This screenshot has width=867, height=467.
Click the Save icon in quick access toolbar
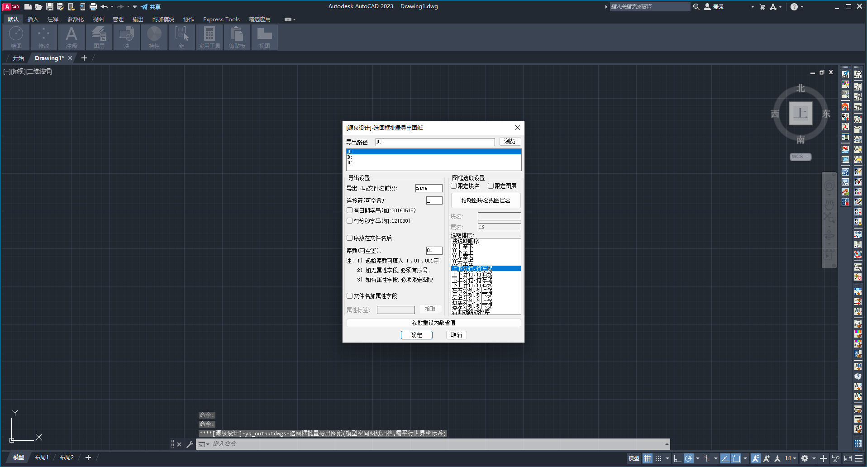click(50, 7)
